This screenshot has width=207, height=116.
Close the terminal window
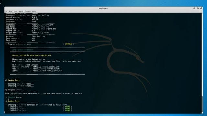pos(201,8)
